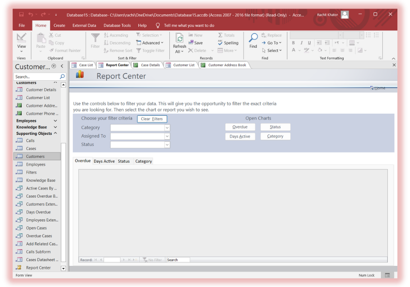Click the Save record icon
Viewport: 410px width, 287px height.
(x=191, y=43)
